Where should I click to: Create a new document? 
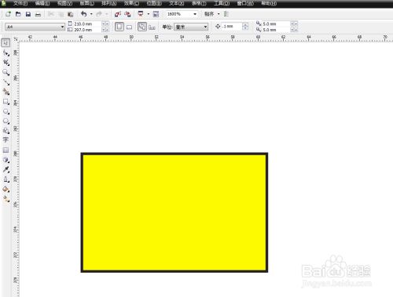coord(8,14)
